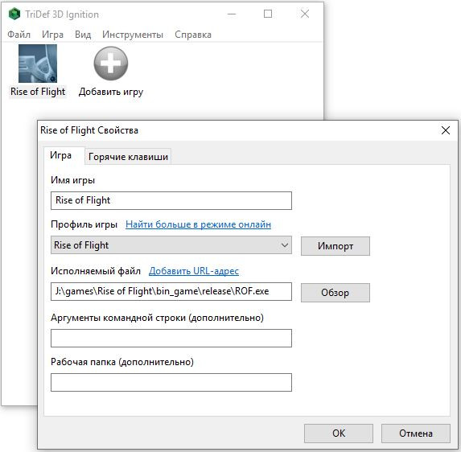The width and height of the screenshot is (461, 452).
Task: Select the Игра tab in properties
Action: click(61, 155)
